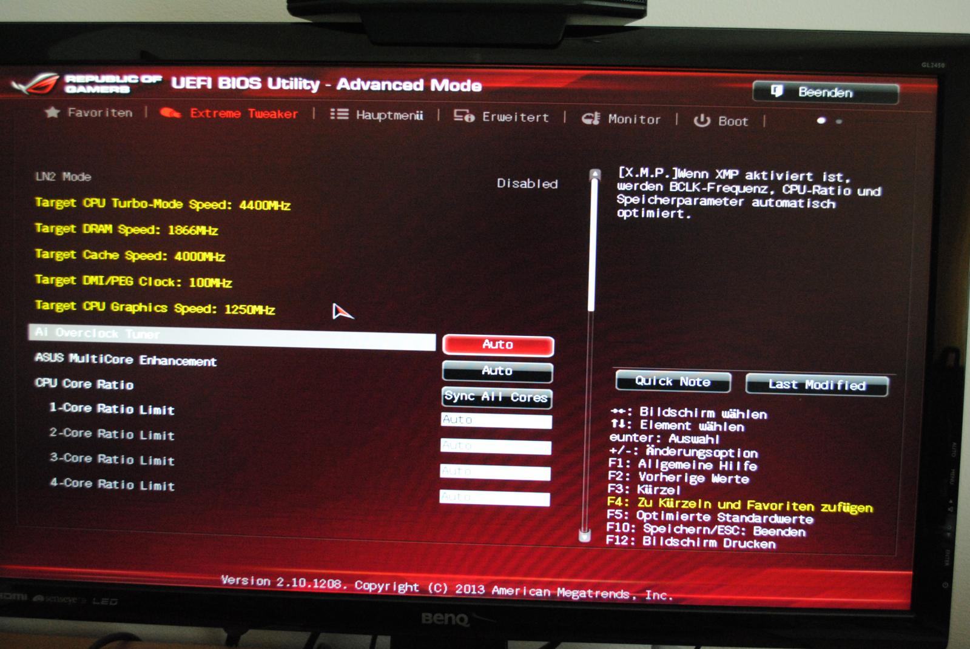
Task: Click the F5 Optimierte Standardwerte hint
Action: click(x=710, y=517)
